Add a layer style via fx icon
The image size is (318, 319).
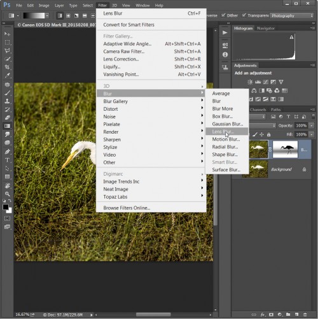pos(263,315)
